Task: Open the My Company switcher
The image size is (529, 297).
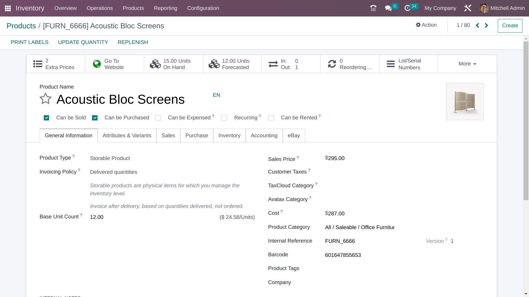Action: [x=440, y=8]
